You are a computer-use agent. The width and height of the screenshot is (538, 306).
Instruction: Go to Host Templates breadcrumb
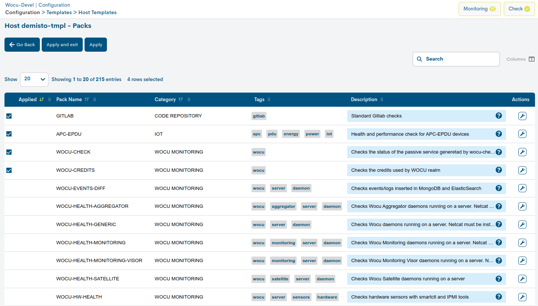pos(98,12)
